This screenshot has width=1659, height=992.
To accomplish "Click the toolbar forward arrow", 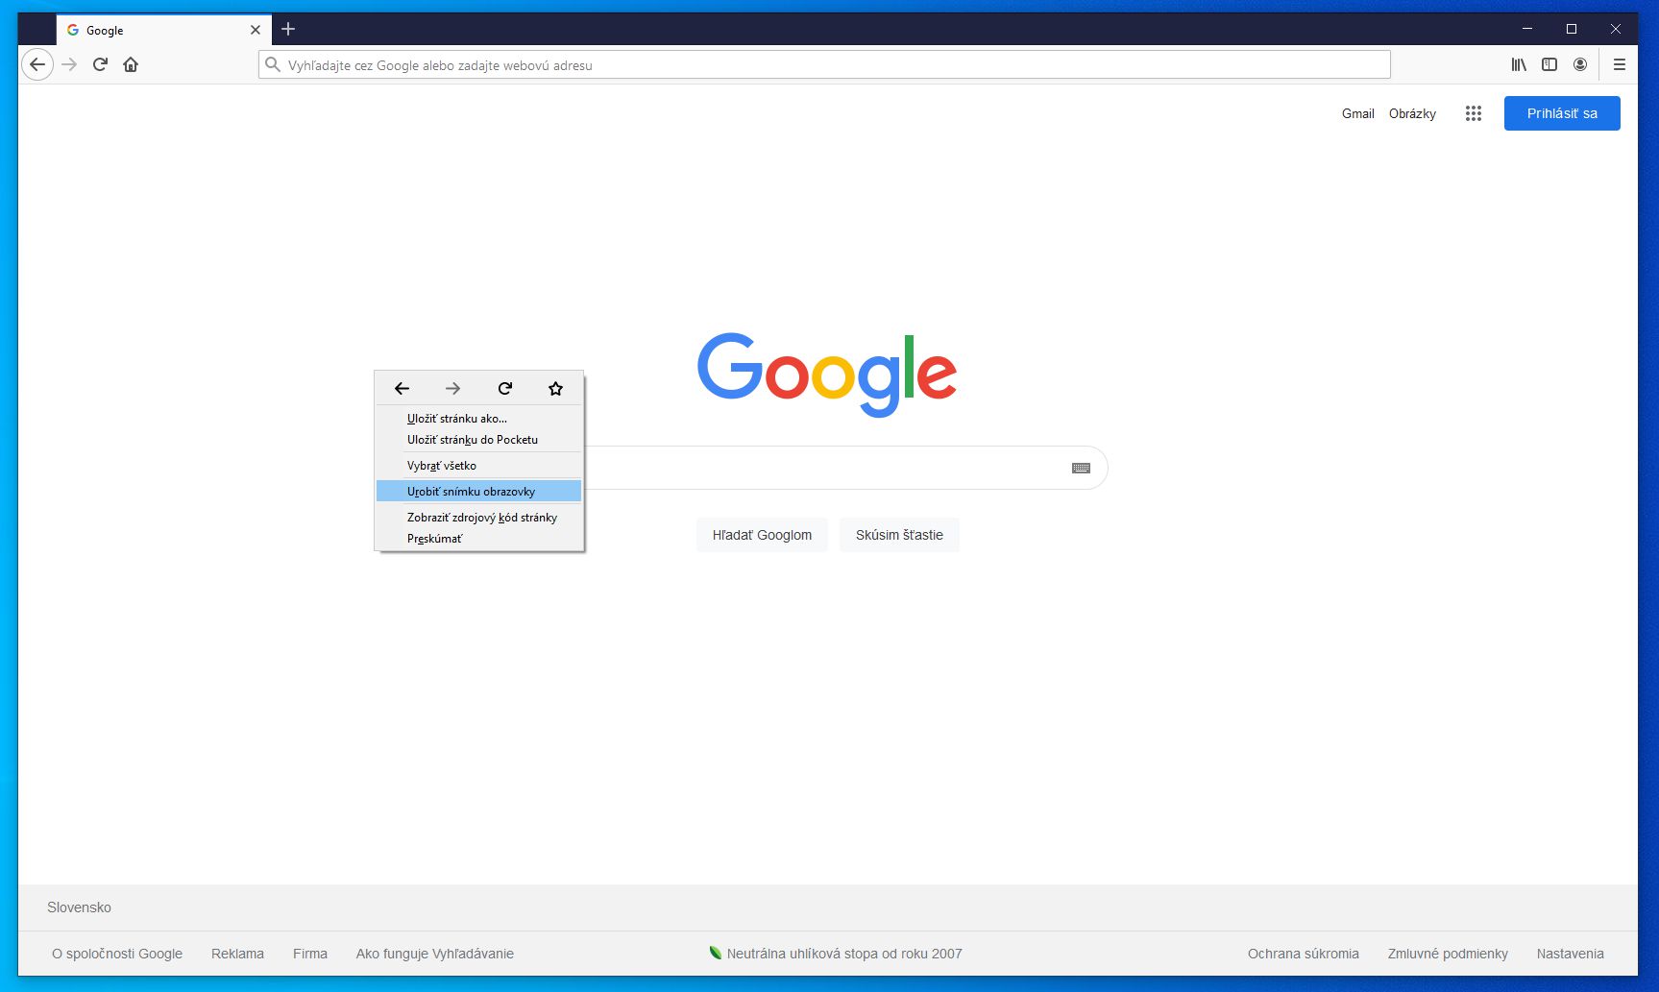I will [x=69, y=64].
